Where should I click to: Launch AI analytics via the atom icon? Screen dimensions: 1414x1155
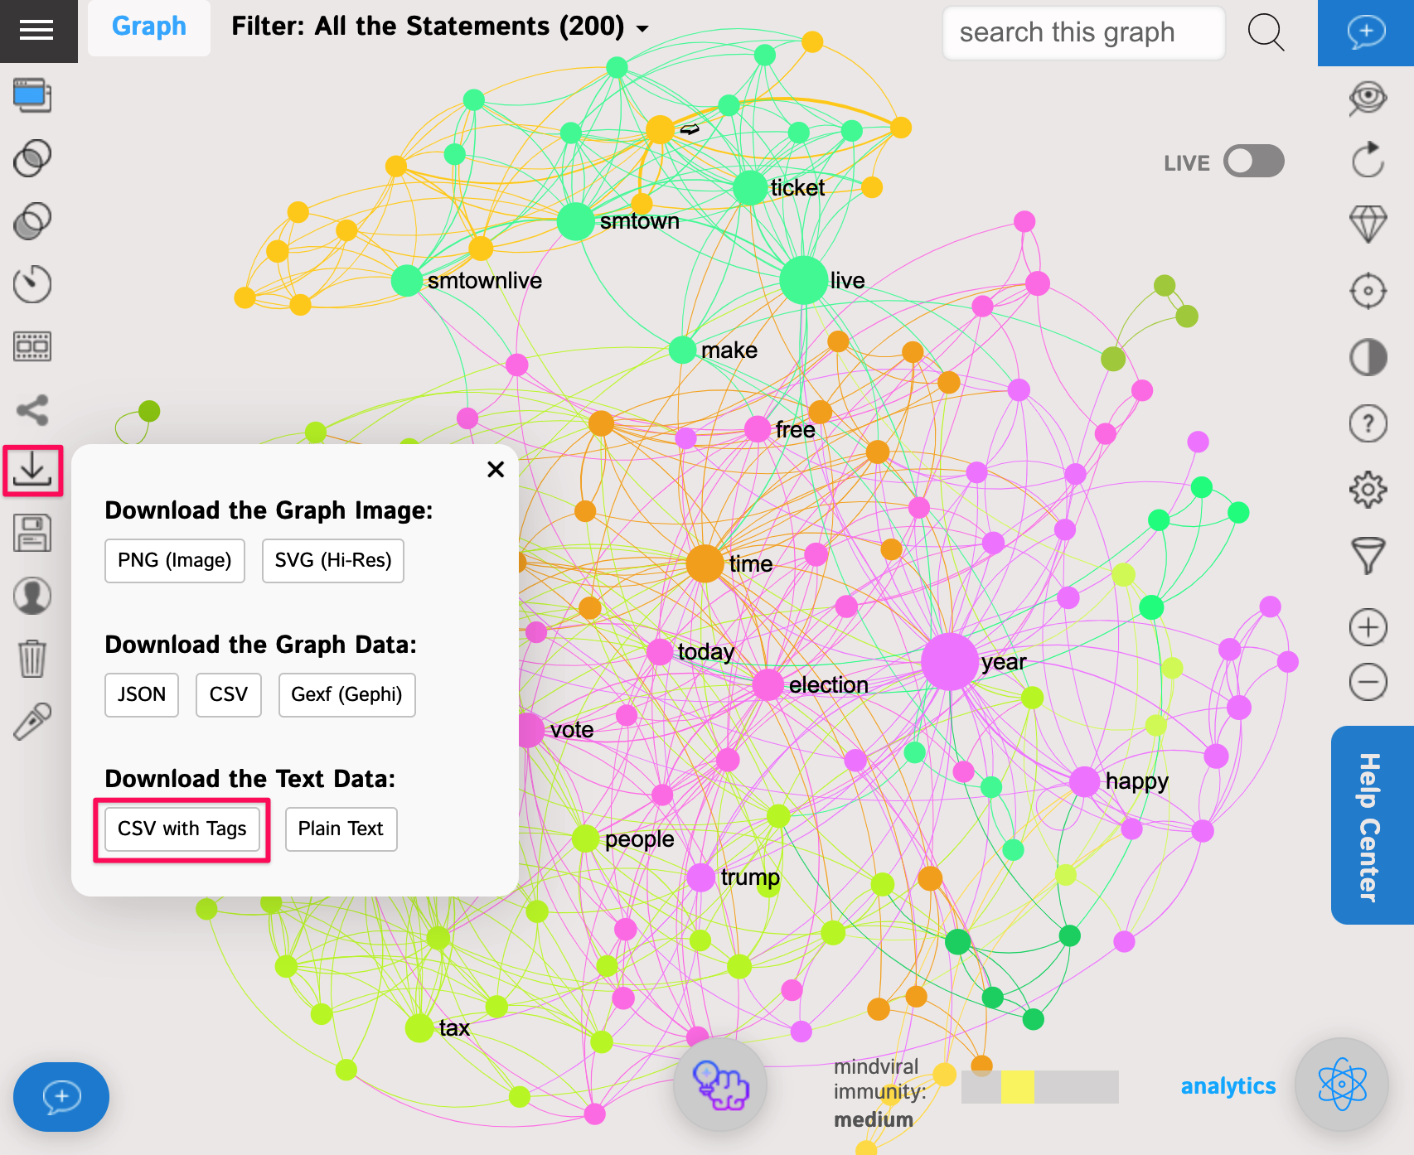pyautogui.click(x=1341, y=1085)
